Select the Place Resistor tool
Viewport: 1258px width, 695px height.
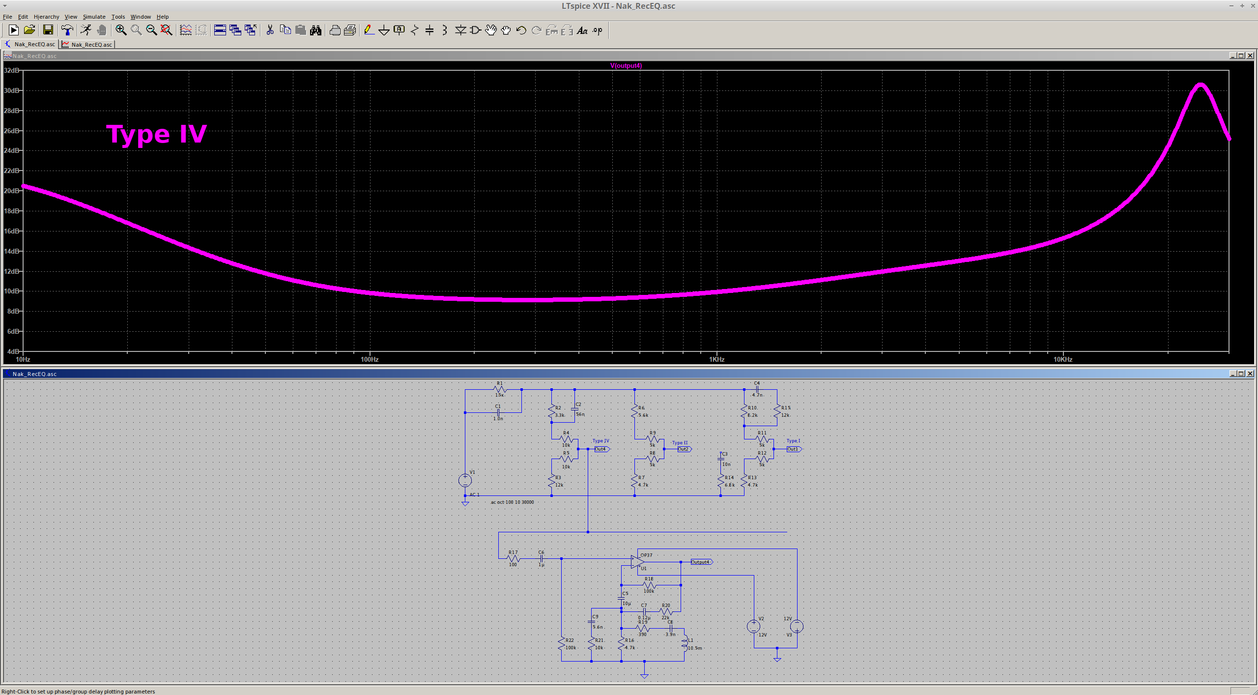pyautogui.click(x=414, y=30)
